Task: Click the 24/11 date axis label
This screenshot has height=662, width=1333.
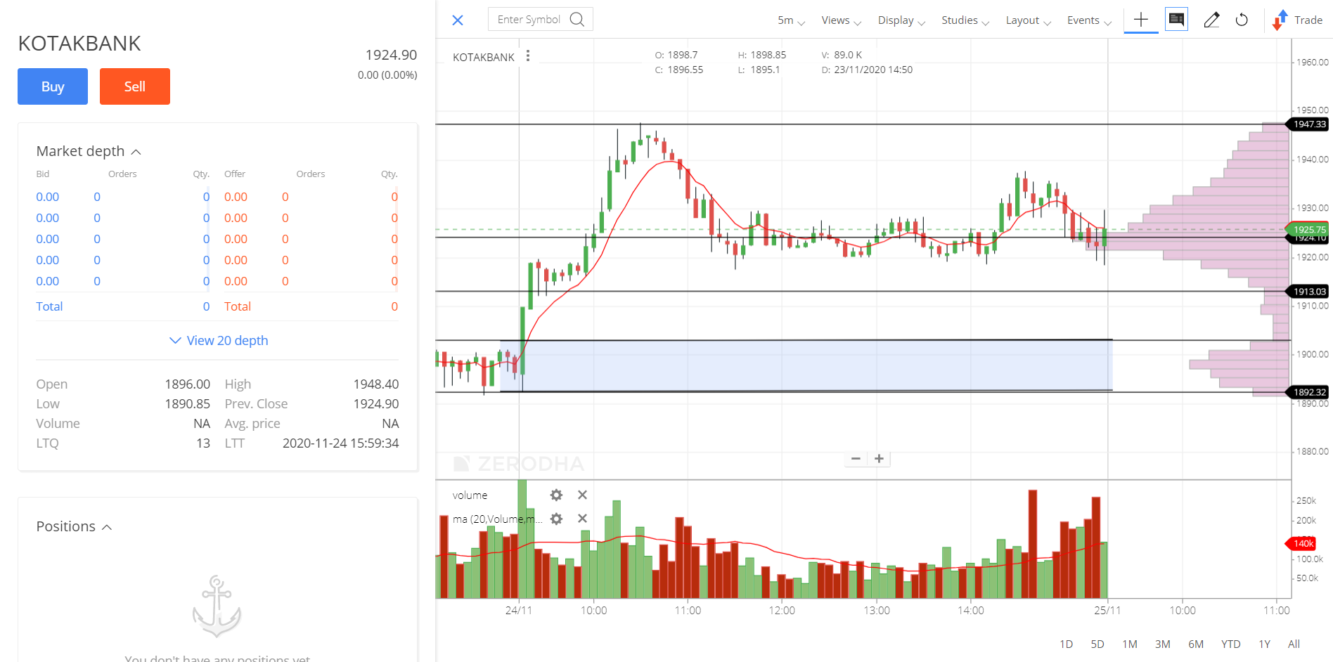Action: tap(519, 611)
